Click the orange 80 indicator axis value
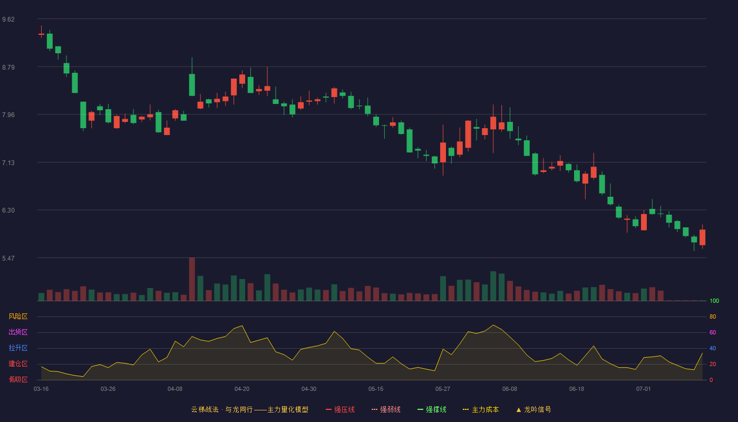The image size is (738, 422). (713, 317)
